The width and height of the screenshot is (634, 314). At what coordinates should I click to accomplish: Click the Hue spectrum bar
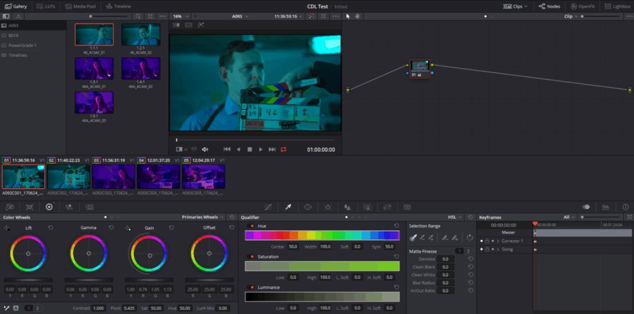pos(322,235)
